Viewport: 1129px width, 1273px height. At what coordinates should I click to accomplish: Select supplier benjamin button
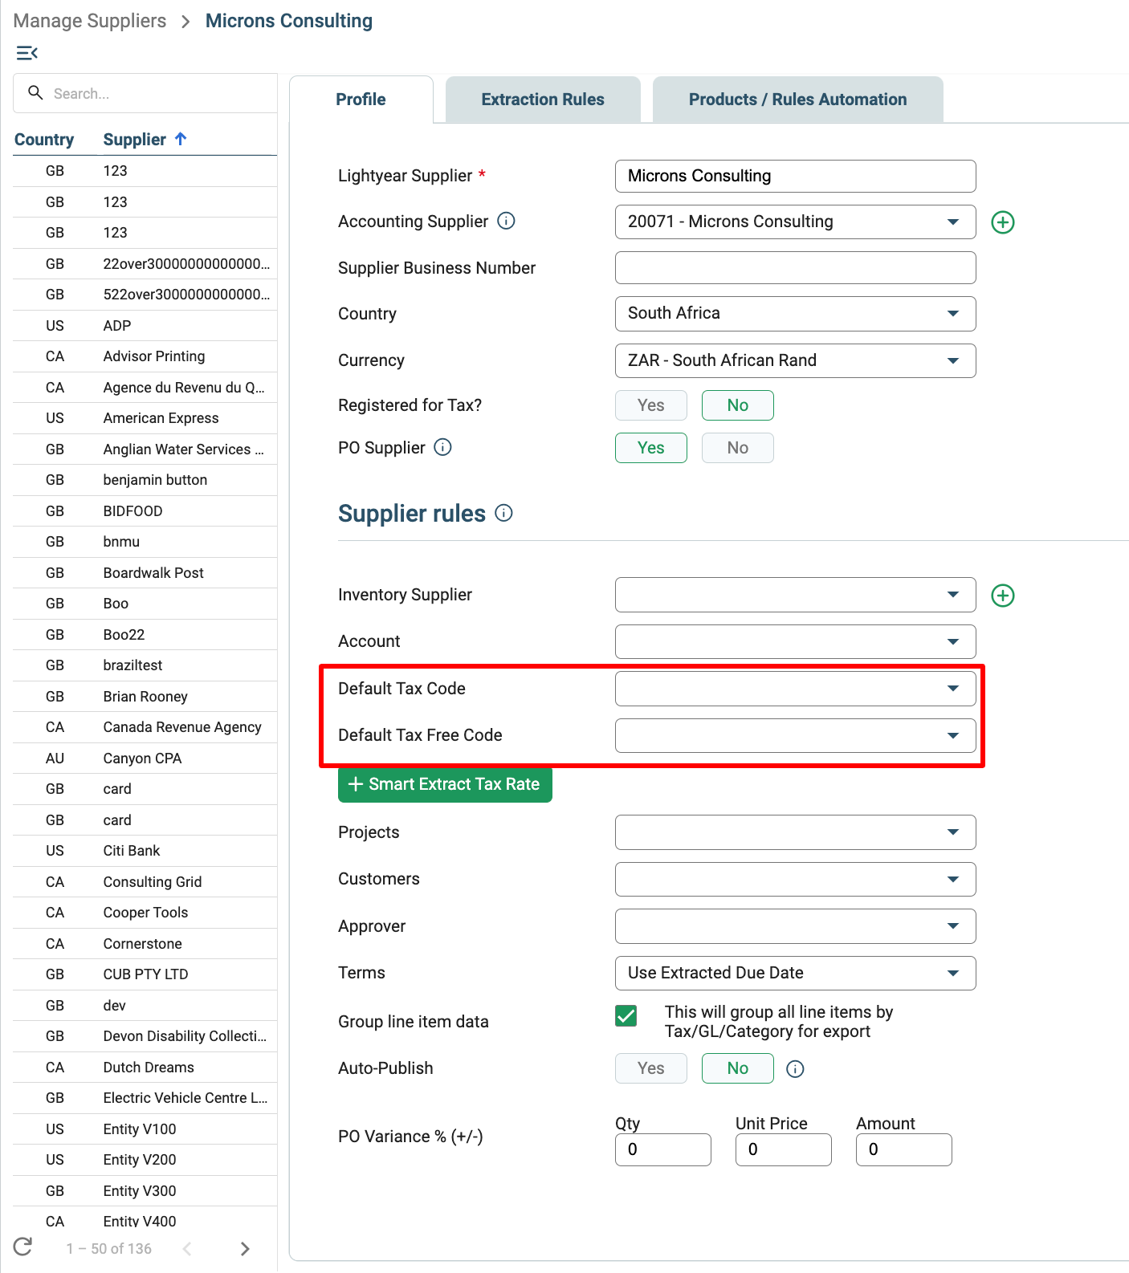145,480
